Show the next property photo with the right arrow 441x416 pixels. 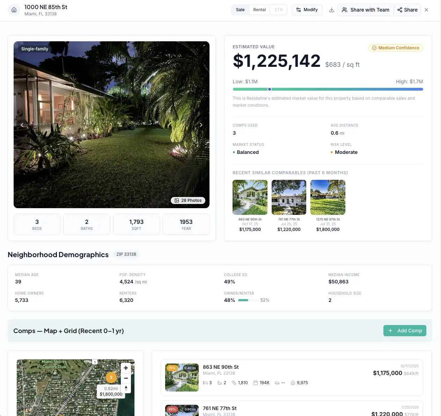(x=201, y=125)
